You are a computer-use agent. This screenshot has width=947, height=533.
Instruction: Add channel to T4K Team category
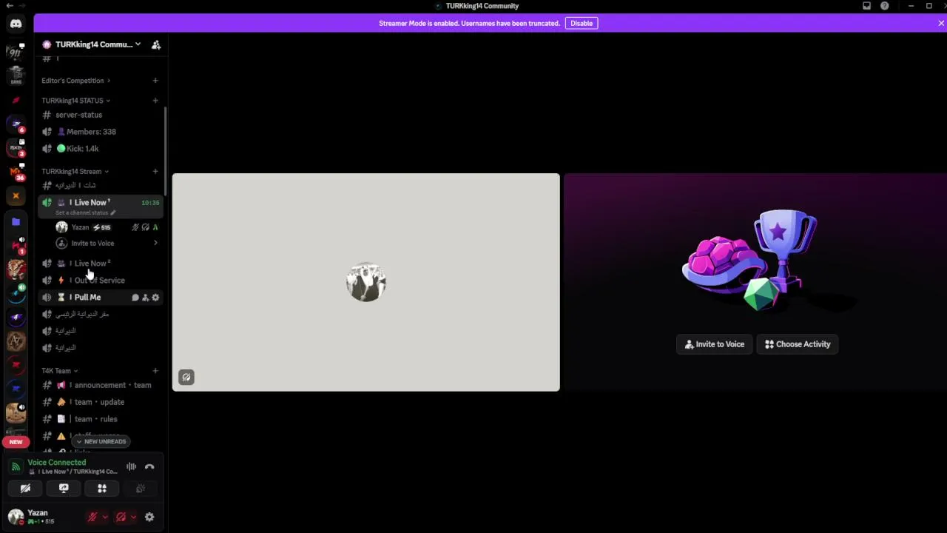pos(155,371)
